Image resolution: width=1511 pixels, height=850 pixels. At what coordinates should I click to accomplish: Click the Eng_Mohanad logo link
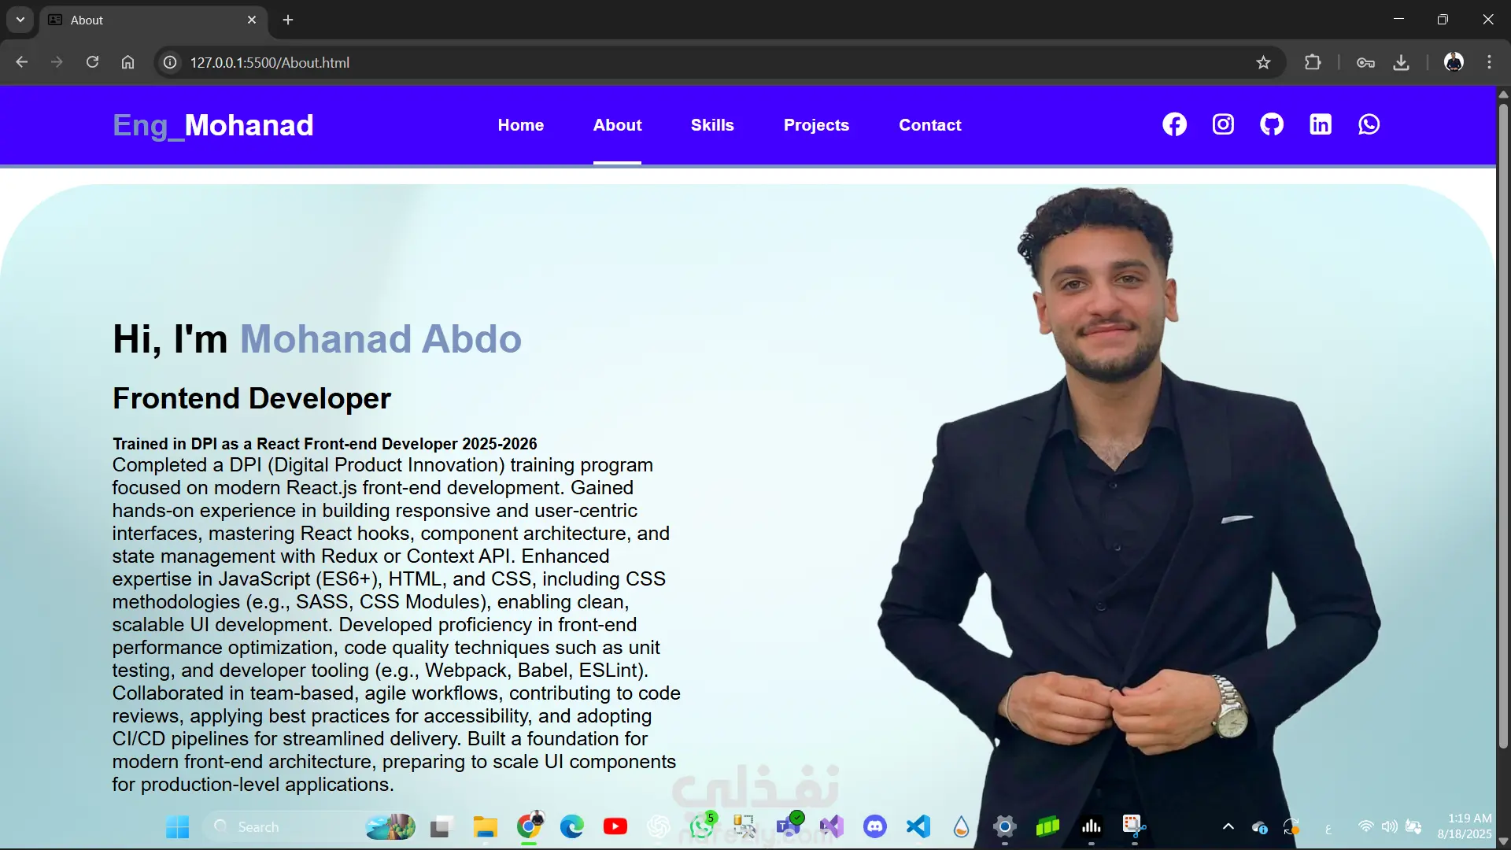tap(212, 125)
